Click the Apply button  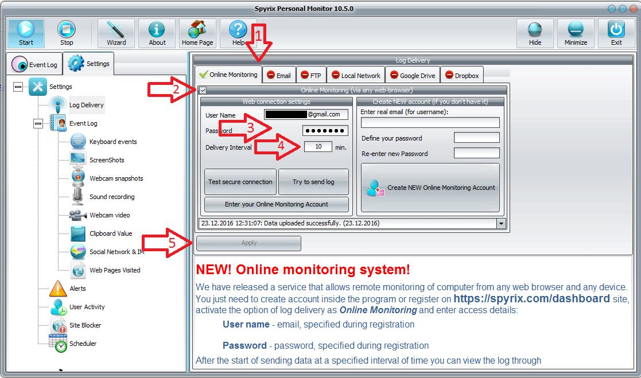click(x=248, y=243)
